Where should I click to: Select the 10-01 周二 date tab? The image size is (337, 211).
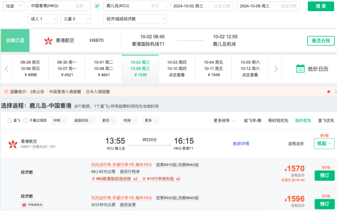tap(103, 69)
